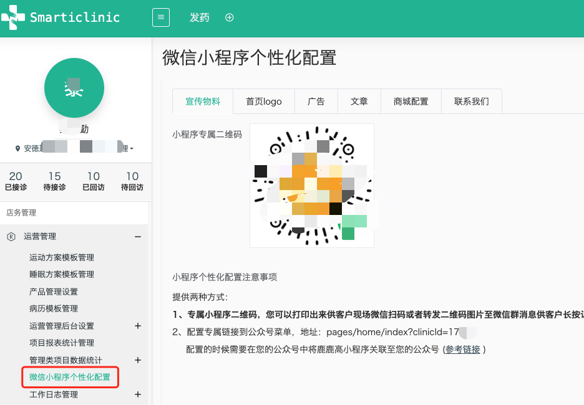
Task: Open 项目报表统计管理 in the sidebar
Action: [x=62, y=343]
